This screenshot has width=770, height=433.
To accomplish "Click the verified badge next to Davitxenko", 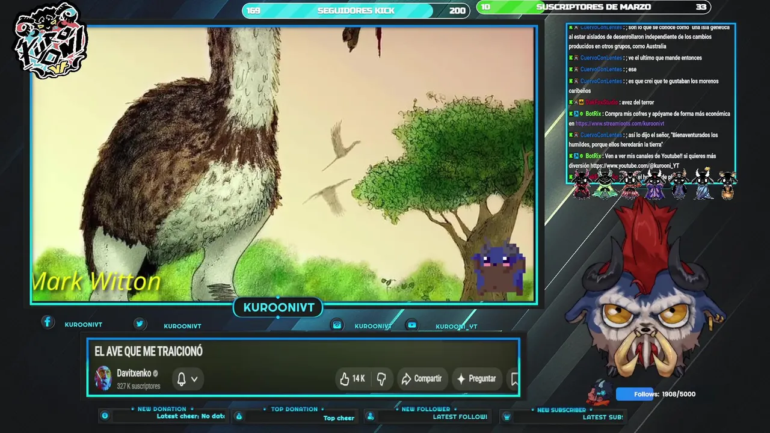I will click(155, 373).
